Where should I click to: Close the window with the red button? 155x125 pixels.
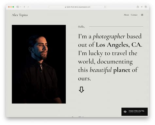coord(9,7)
